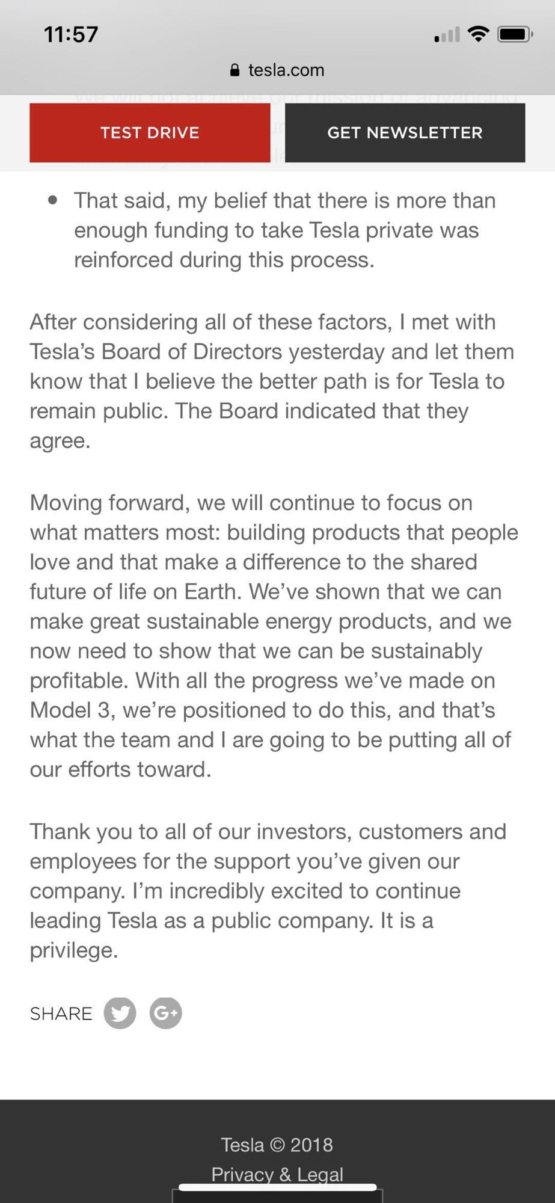Tap the tesla.com address bar
The height and width of the screenshot is (1203, 555).
pos(277,70)
